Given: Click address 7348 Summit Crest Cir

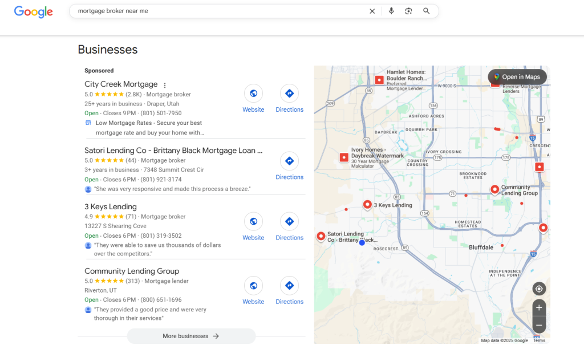Looking at the screenshot, I should (x=173, y=170).
